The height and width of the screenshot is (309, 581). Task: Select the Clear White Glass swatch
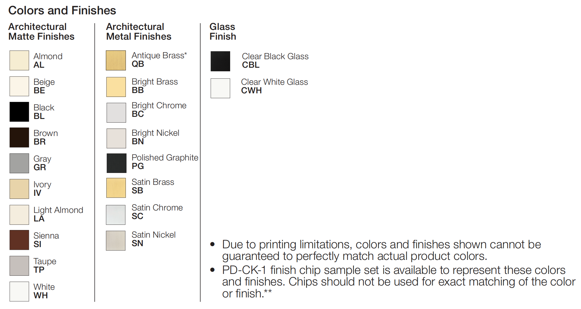(x=220, y=88)
